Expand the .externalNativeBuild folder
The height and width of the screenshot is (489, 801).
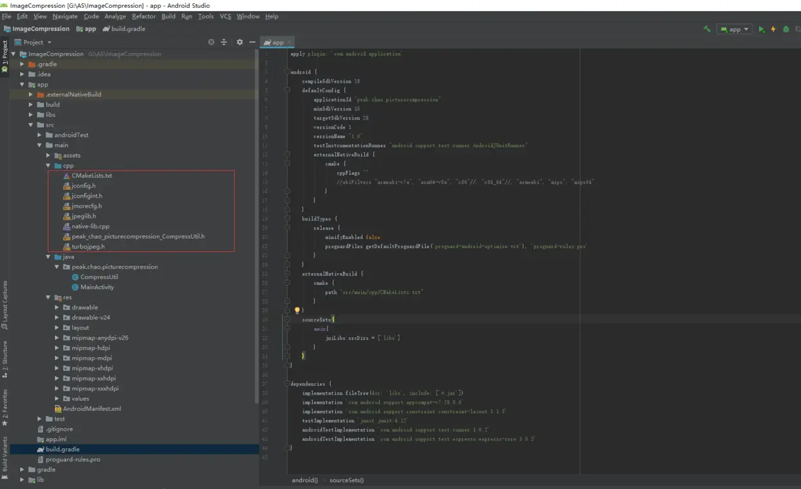click(x=31, y=94)
